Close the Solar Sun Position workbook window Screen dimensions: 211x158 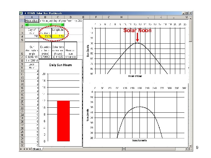[x=190, y=13]
